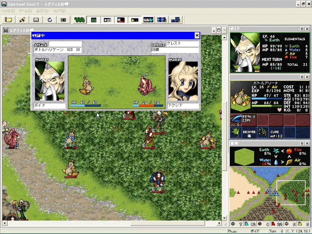The image size is (312, 234).
Task: Toggle the green hexagon grid button
Action: [x=80, y=20]
